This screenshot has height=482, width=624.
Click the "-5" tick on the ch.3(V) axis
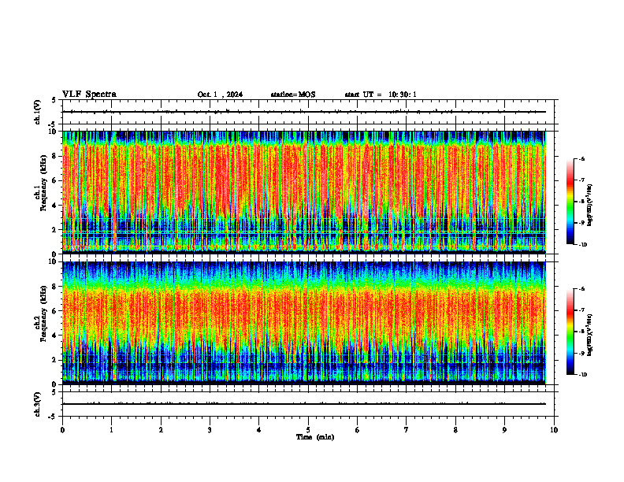pos(52,417)
